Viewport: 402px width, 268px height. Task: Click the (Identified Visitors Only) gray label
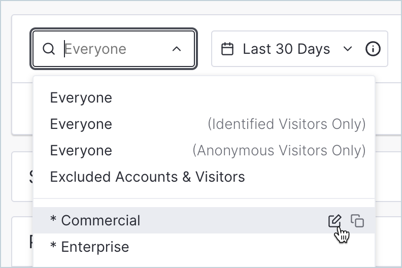(x=287, y=124)
